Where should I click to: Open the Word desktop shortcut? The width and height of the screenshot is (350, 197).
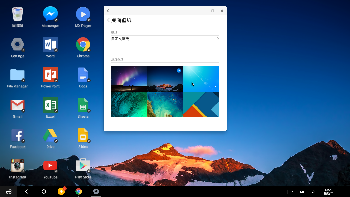tap(50, 45)
